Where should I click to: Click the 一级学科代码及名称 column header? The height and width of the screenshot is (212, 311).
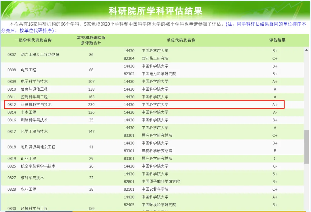tap(33, 40)
